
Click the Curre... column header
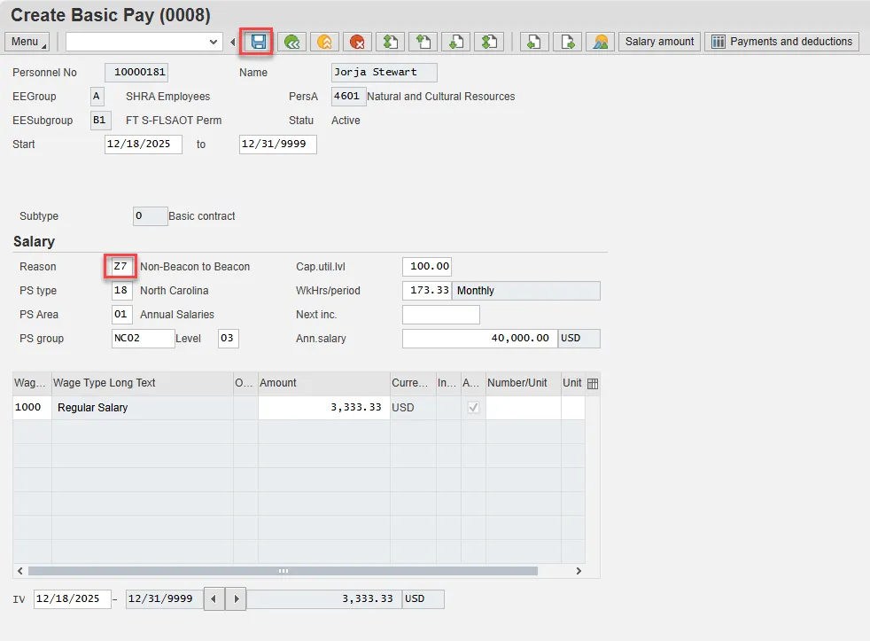pyautogui.click(x=413, y=383)
